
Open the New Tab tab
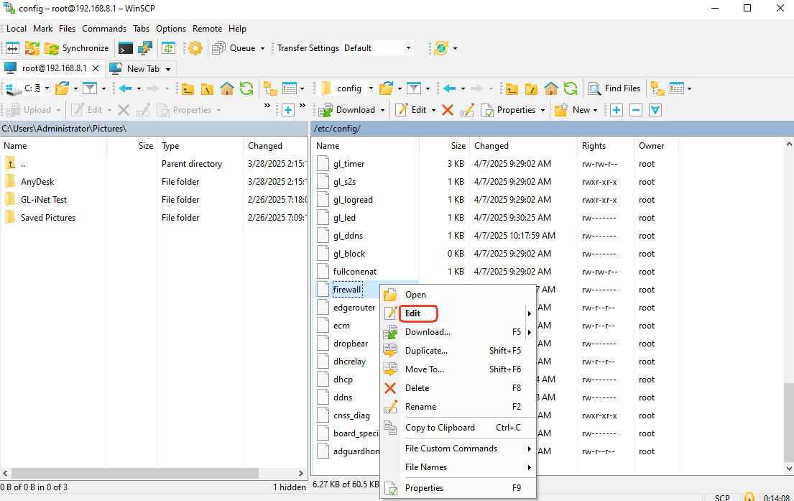(x=136, y=68)
